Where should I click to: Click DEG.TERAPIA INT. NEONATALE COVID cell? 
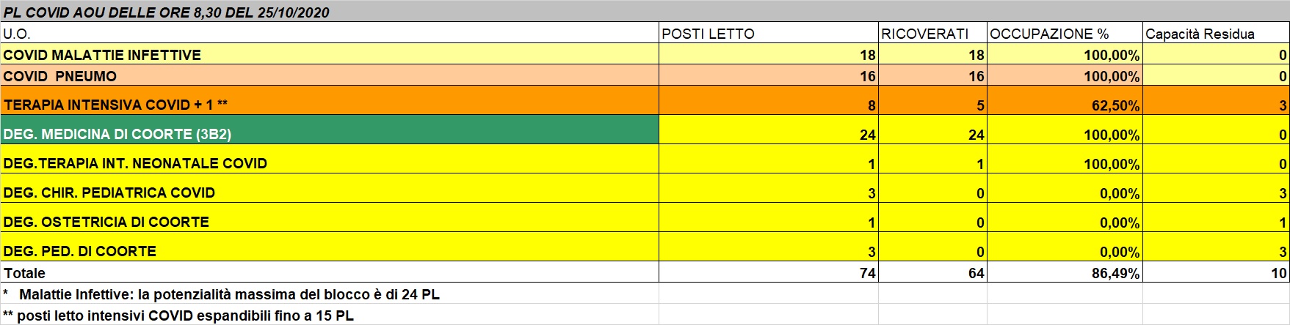pyautogui.click(x=136, y=163)
